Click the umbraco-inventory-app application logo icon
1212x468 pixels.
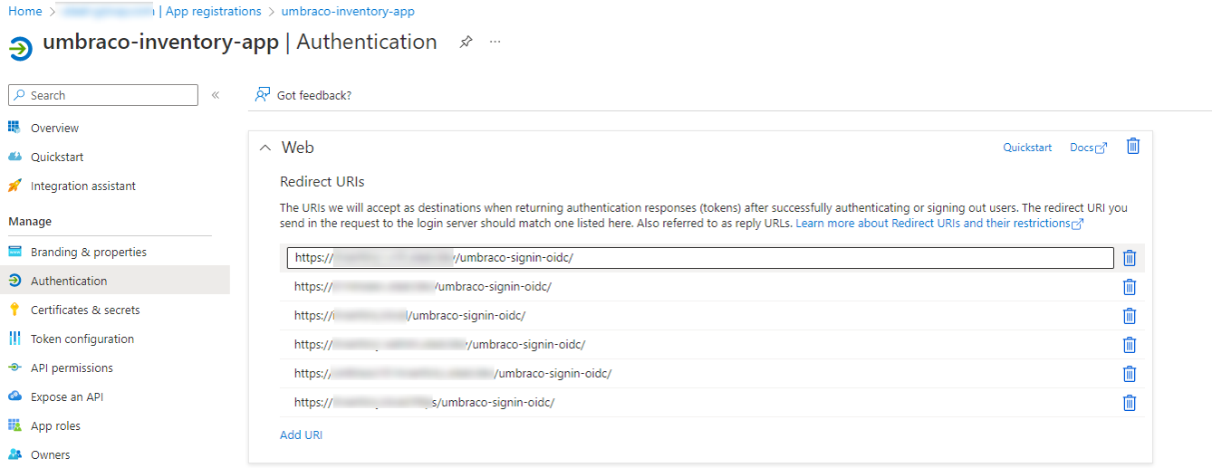[x=21, y=48]
